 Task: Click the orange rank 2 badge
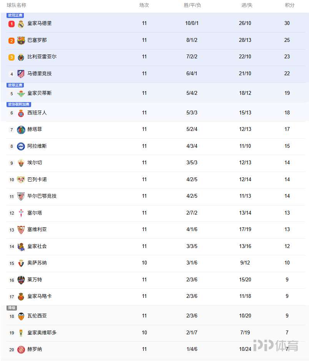(12, 40)
